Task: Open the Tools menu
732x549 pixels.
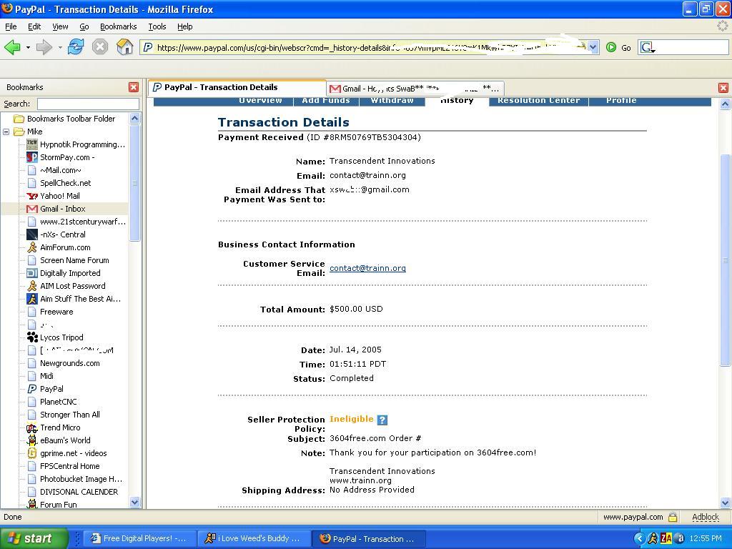Action: click(x=157, y=26)
